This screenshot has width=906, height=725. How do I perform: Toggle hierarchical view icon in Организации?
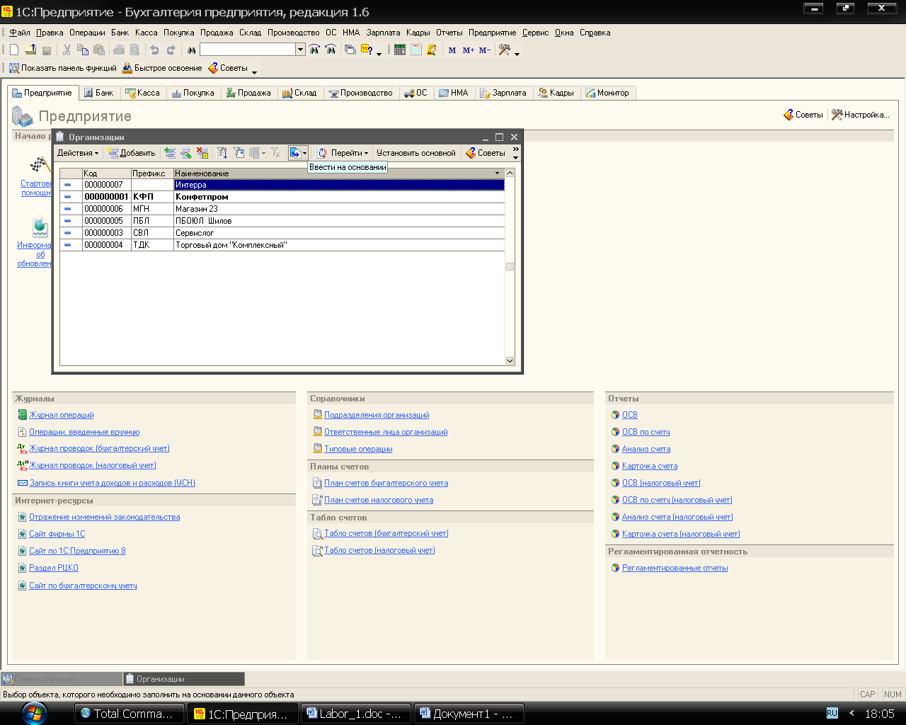point(222,153)
